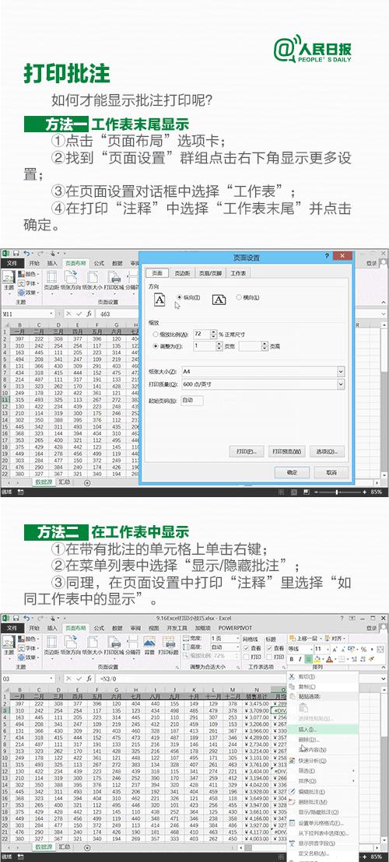Screen dimensions: 389x862
Task: Toggle 标题 打印 headings print checkbox
Action: coord(269,657)
